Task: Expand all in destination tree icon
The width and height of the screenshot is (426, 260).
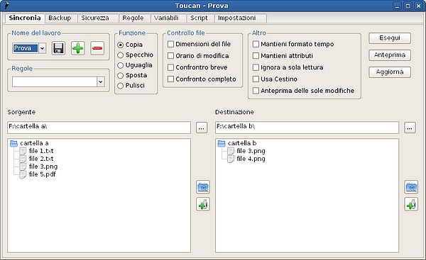Action: 411,187
